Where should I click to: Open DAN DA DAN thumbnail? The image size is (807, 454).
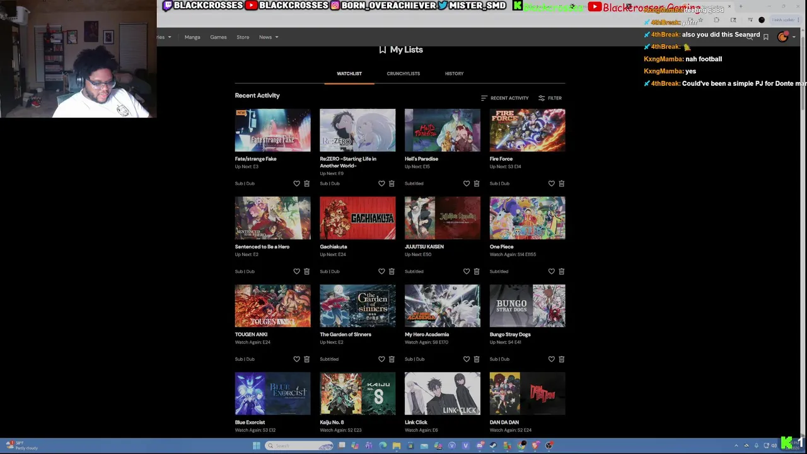coord(528,393)
